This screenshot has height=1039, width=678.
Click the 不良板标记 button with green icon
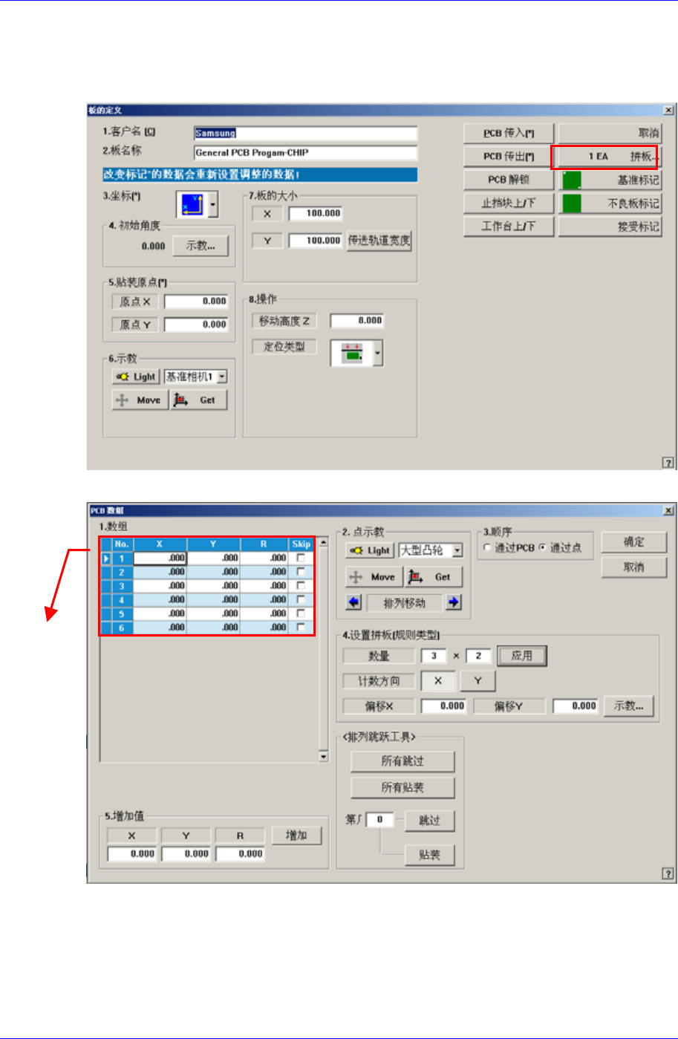pos(610,203)
